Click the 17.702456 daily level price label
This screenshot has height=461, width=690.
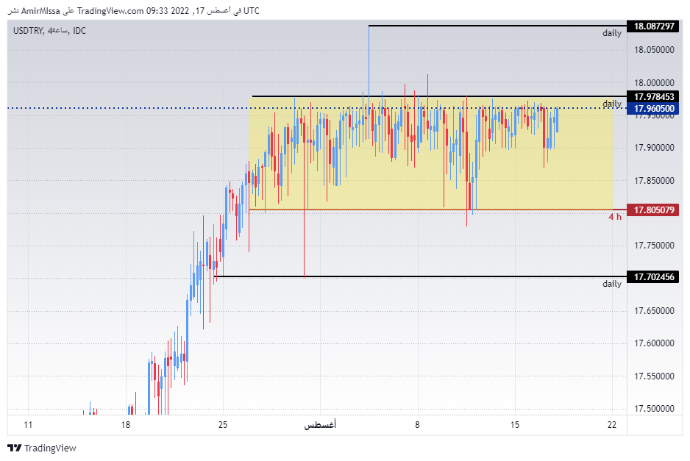654,276
